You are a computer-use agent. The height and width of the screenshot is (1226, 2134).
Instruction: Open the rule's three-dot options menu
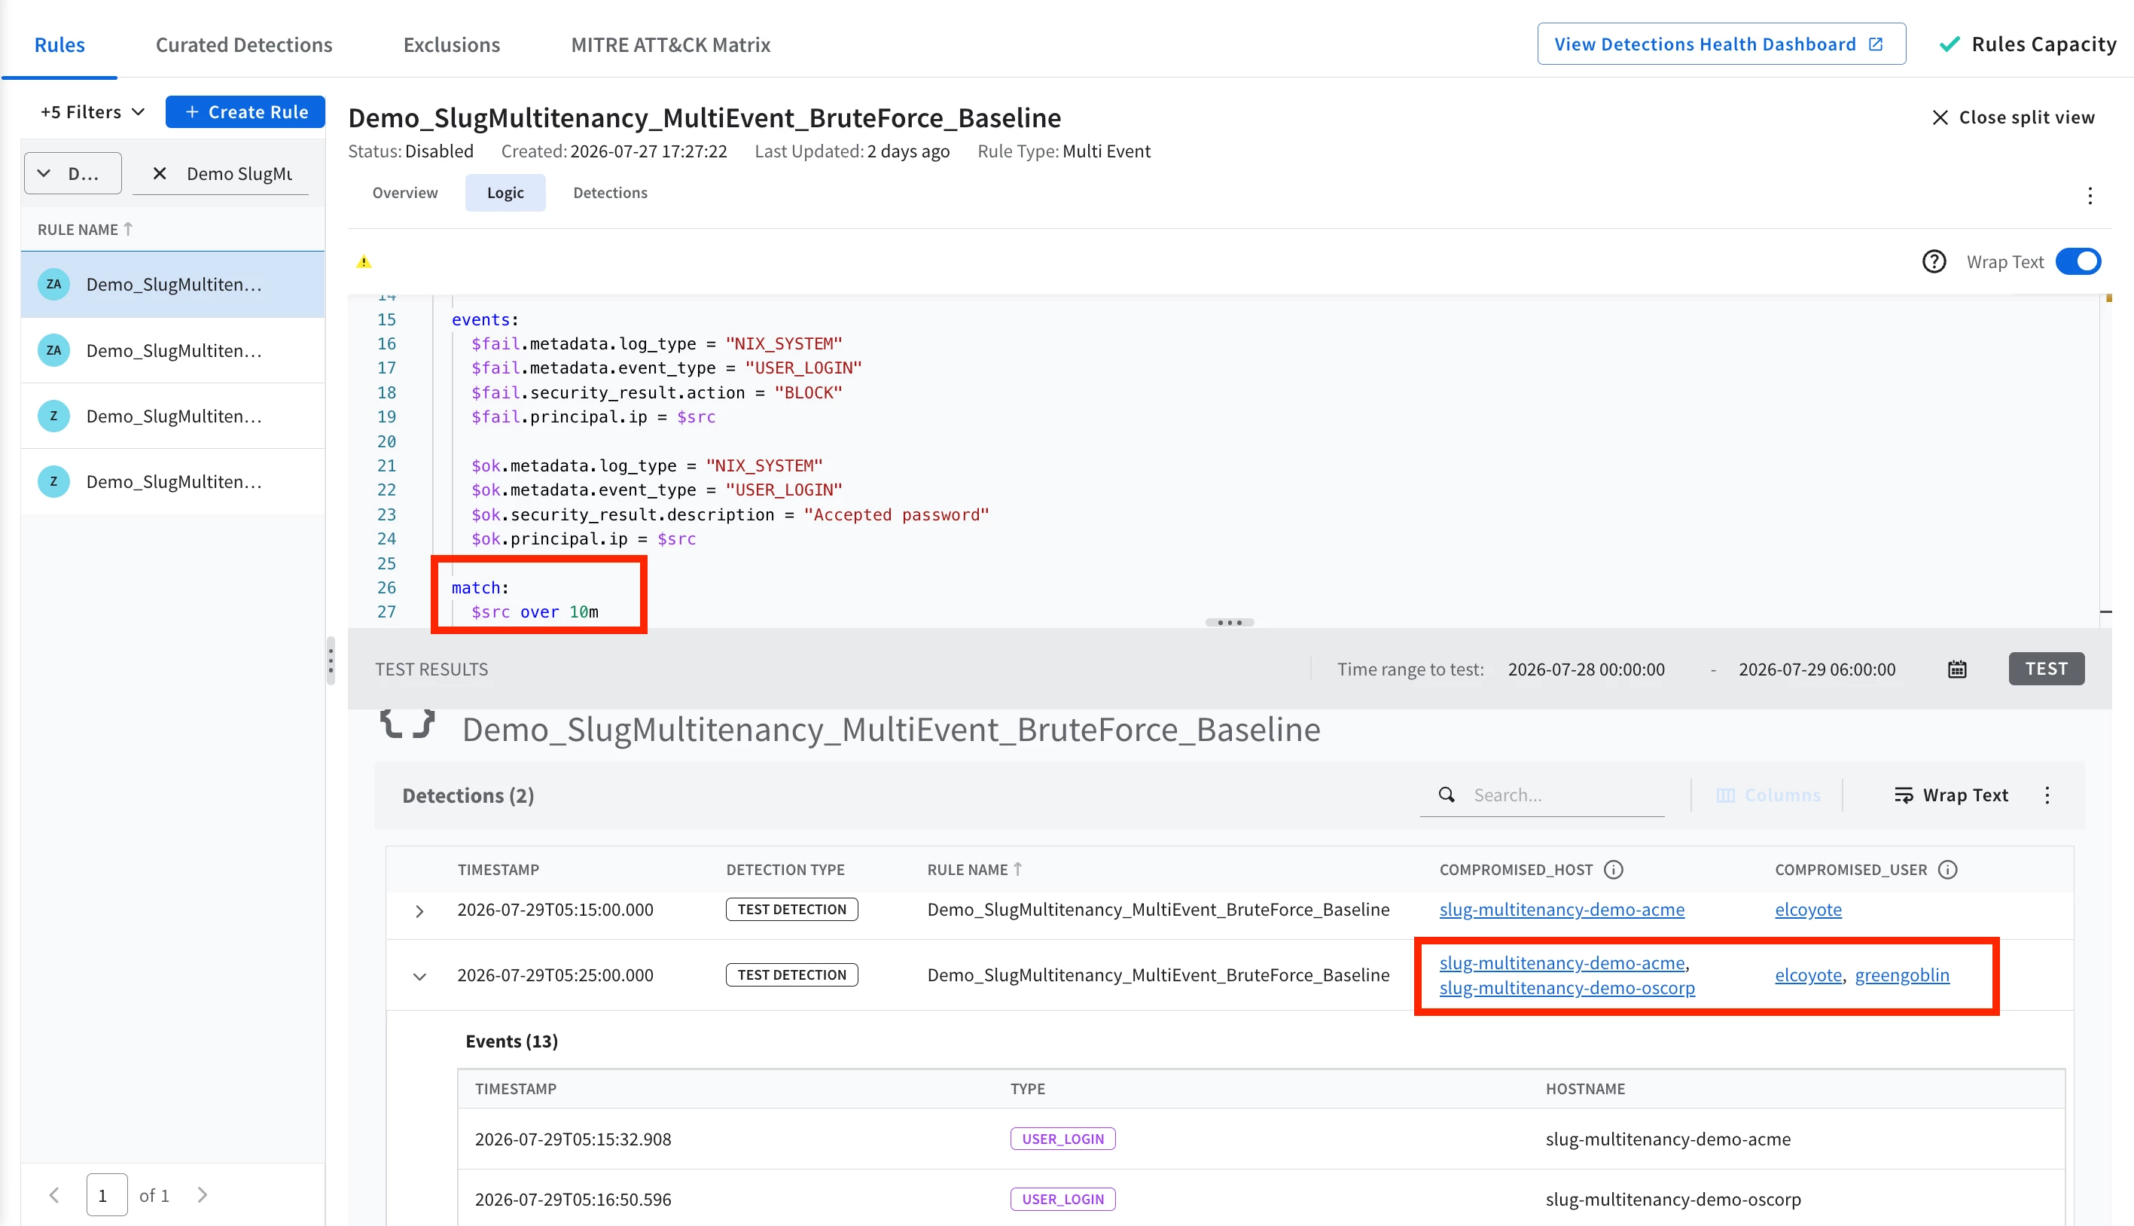click(x=2090, y=195)
